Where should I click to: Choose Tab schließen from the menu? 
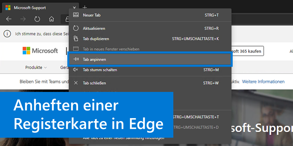tap(150, 83)
